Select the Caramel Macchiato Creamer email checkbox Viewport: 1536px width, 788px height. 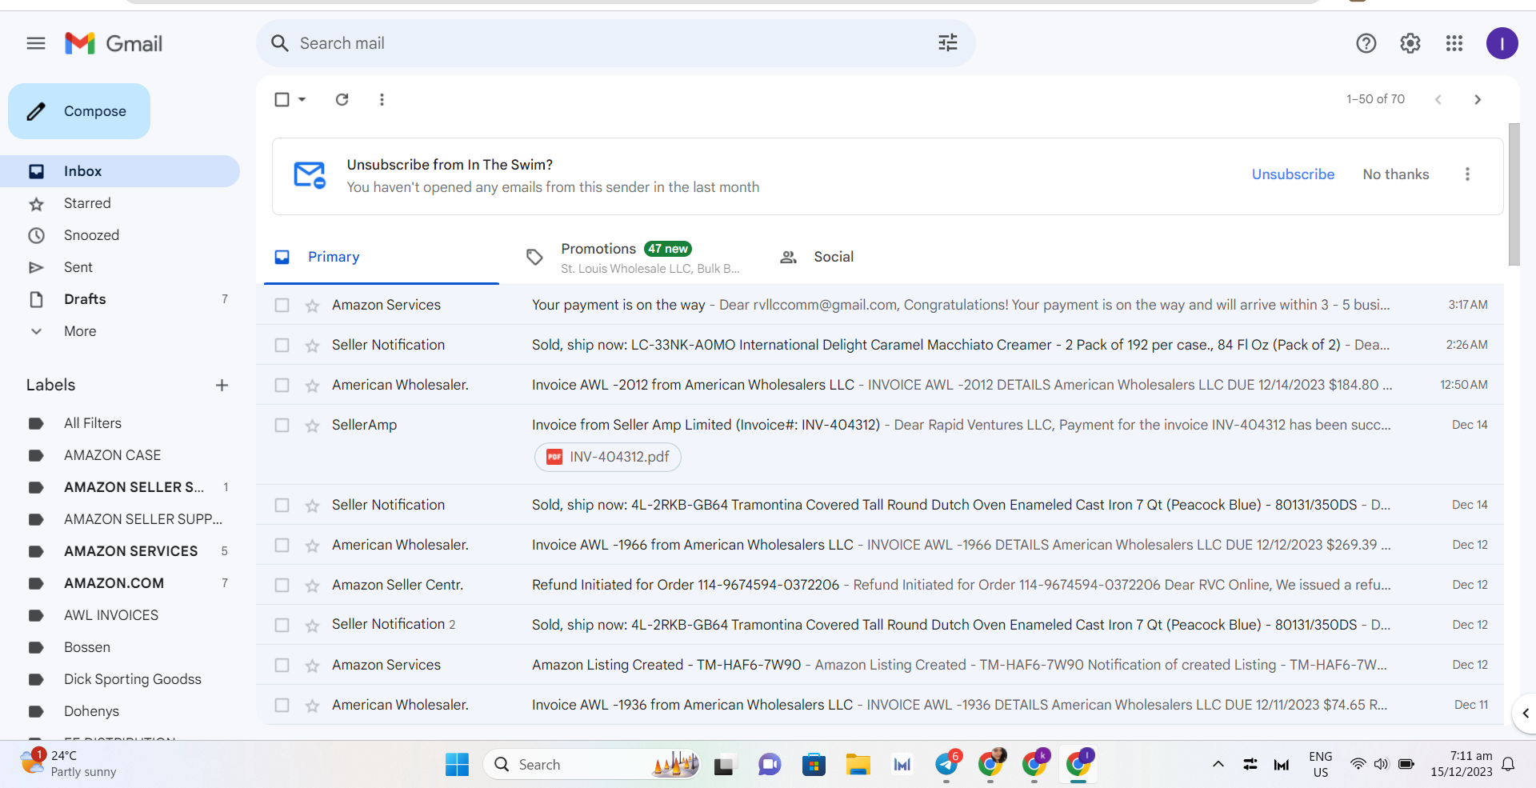tap(282, 345)
